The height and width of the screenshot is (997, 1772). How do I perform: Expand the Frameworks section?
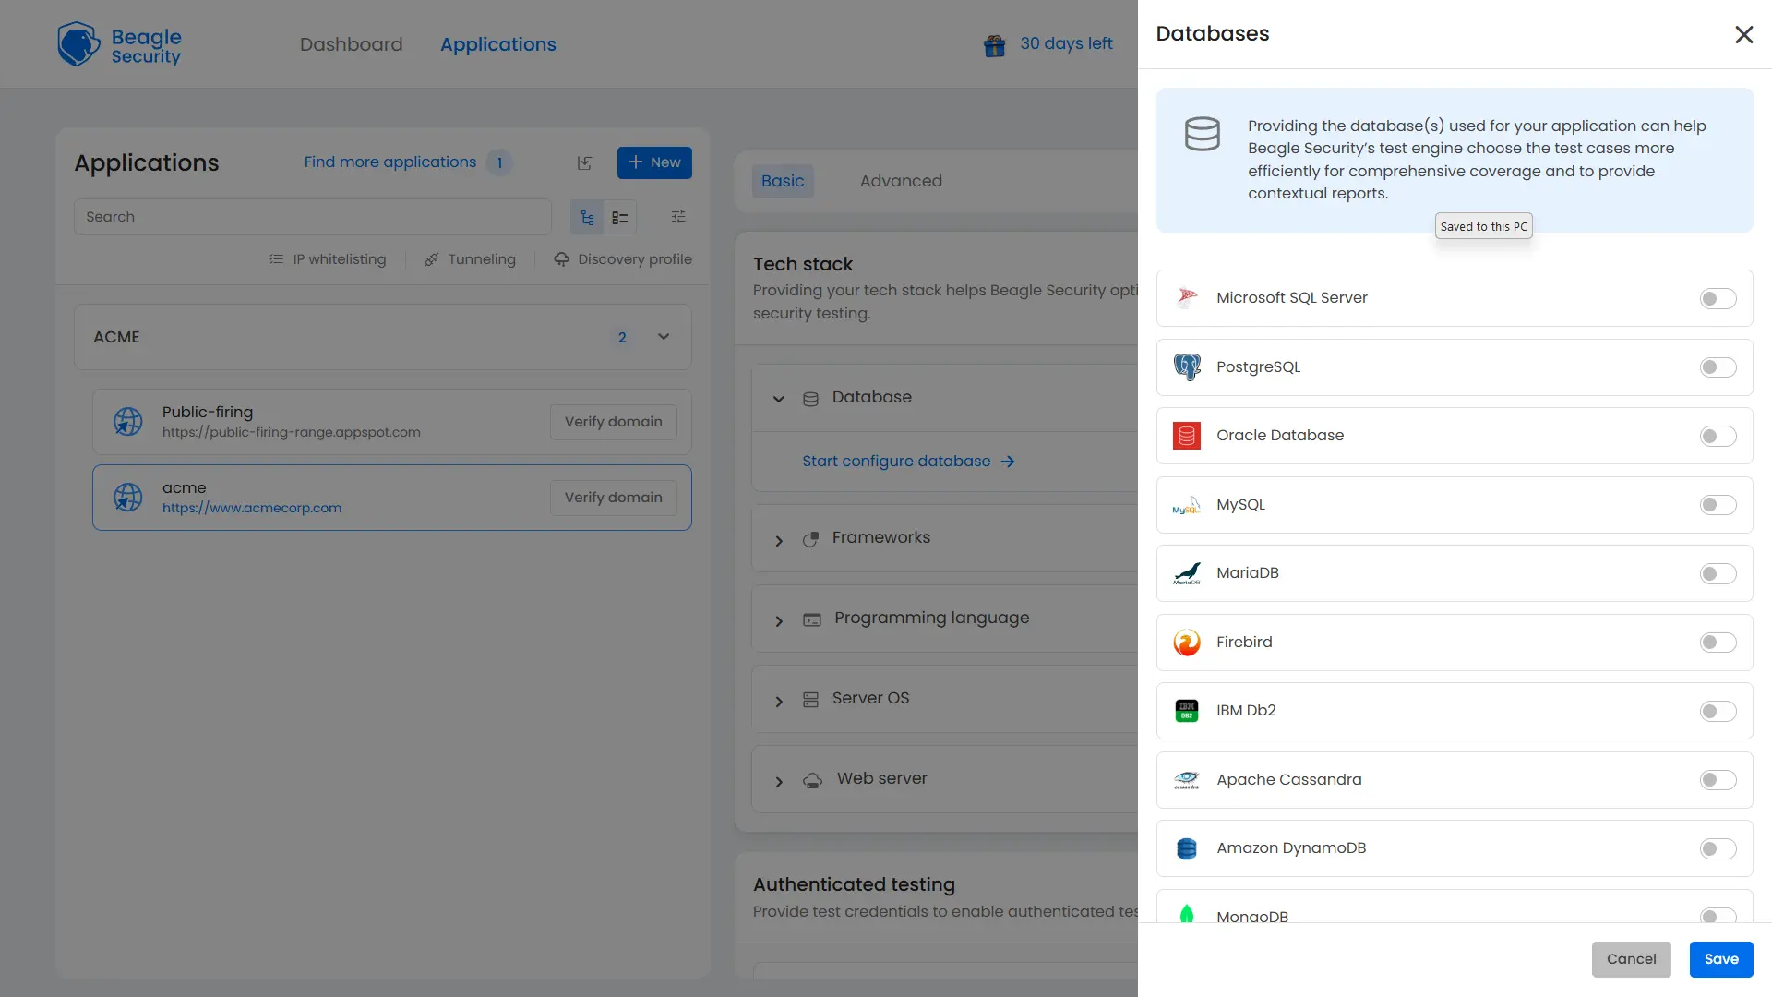point(779,541)
